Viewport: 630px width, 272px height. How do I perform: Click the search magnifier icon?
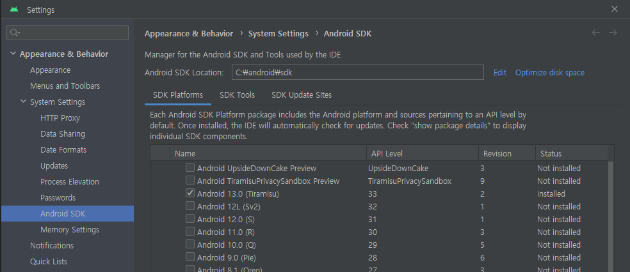coord(15,33)
